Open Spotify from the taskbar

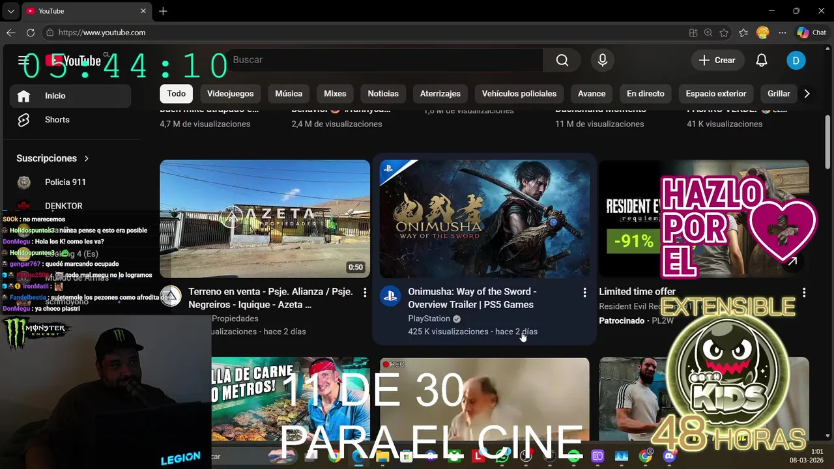[573, 457]
